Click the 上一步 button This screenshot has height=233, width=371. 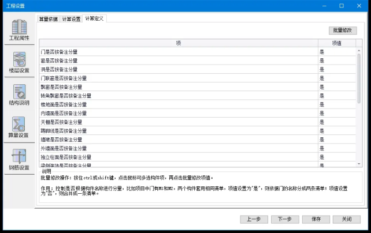[254, 219]
